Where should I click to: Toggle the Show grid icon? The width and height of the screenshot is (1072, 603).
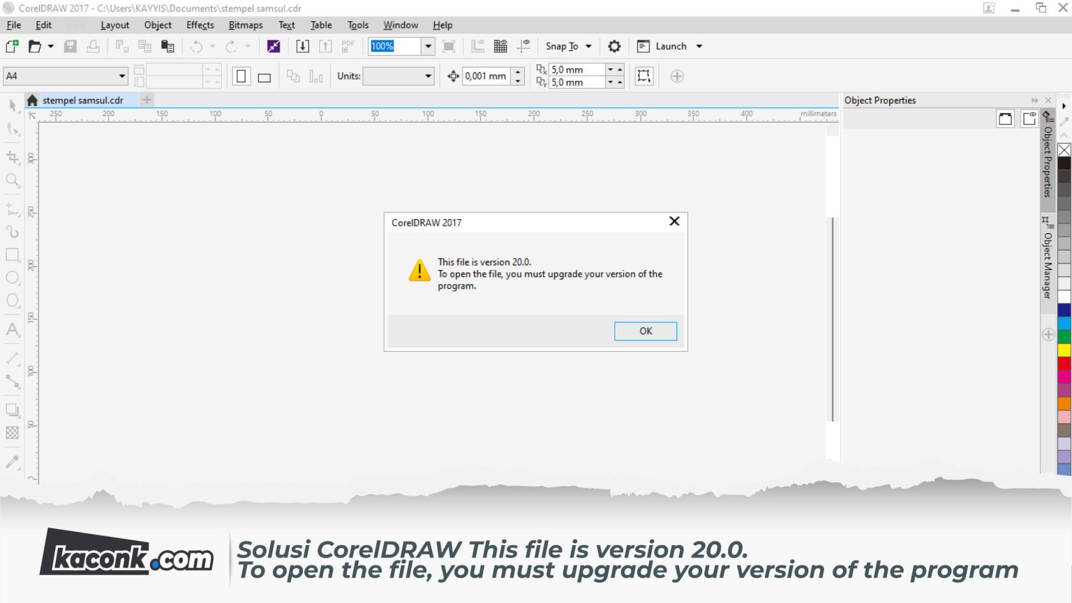point(500,46)
